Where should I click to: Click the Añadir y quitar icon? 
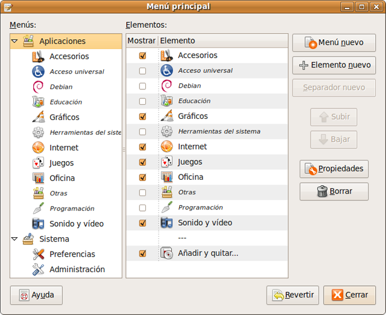click(x=167, y=253)
